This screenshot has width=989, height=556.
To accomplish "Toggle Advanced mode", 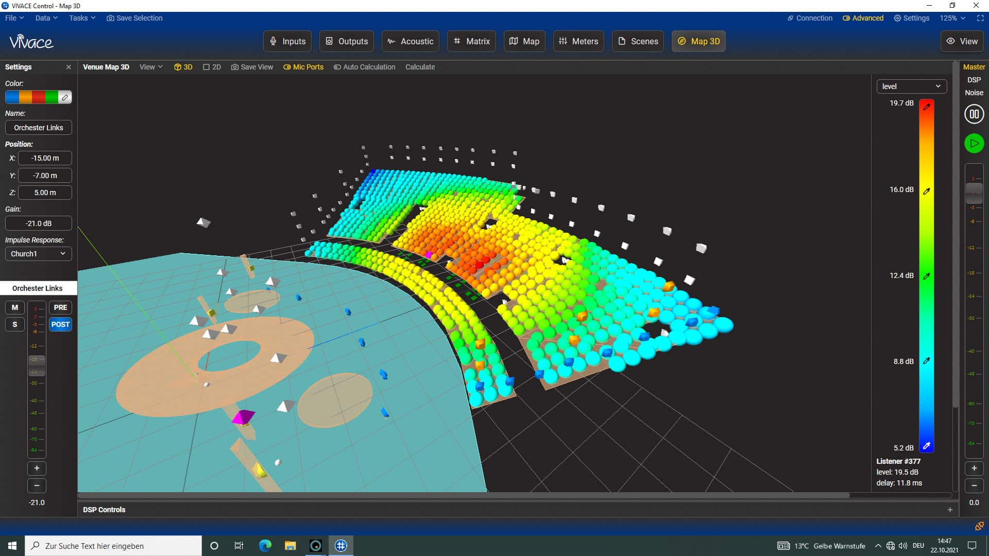I will pyautogui.click(x=863, y=18).
